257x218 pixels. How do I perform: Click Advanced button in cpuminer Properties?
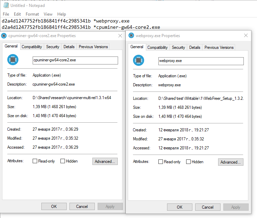[x=105, y=162]
